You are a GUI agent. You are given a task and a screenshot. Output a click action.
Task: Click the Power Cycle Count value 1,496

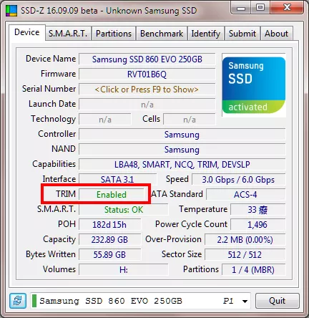pos(257,225)
